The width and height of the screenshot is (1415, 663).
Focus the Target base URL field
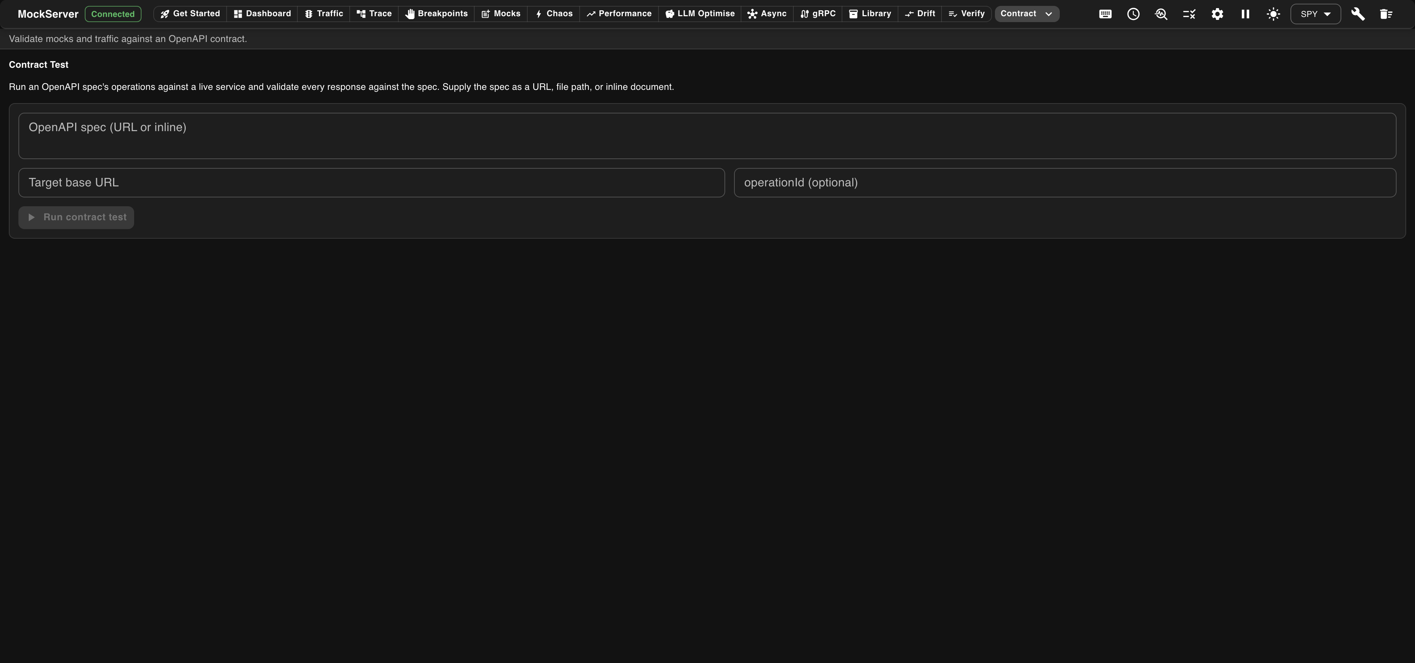click(x=371, y=183)
